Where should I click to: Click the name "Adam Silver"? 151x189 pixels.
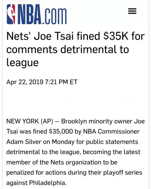pyautogui.click(x=24, y=142)
